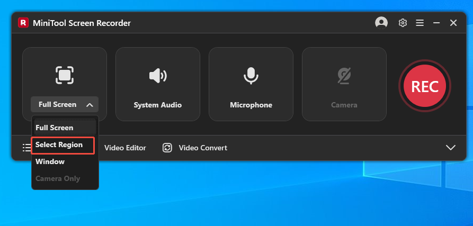The height and width of the screenshot is (226, 473).
Task: Collapse the Full Screen dropdown arrow
Action: point(90,105)
